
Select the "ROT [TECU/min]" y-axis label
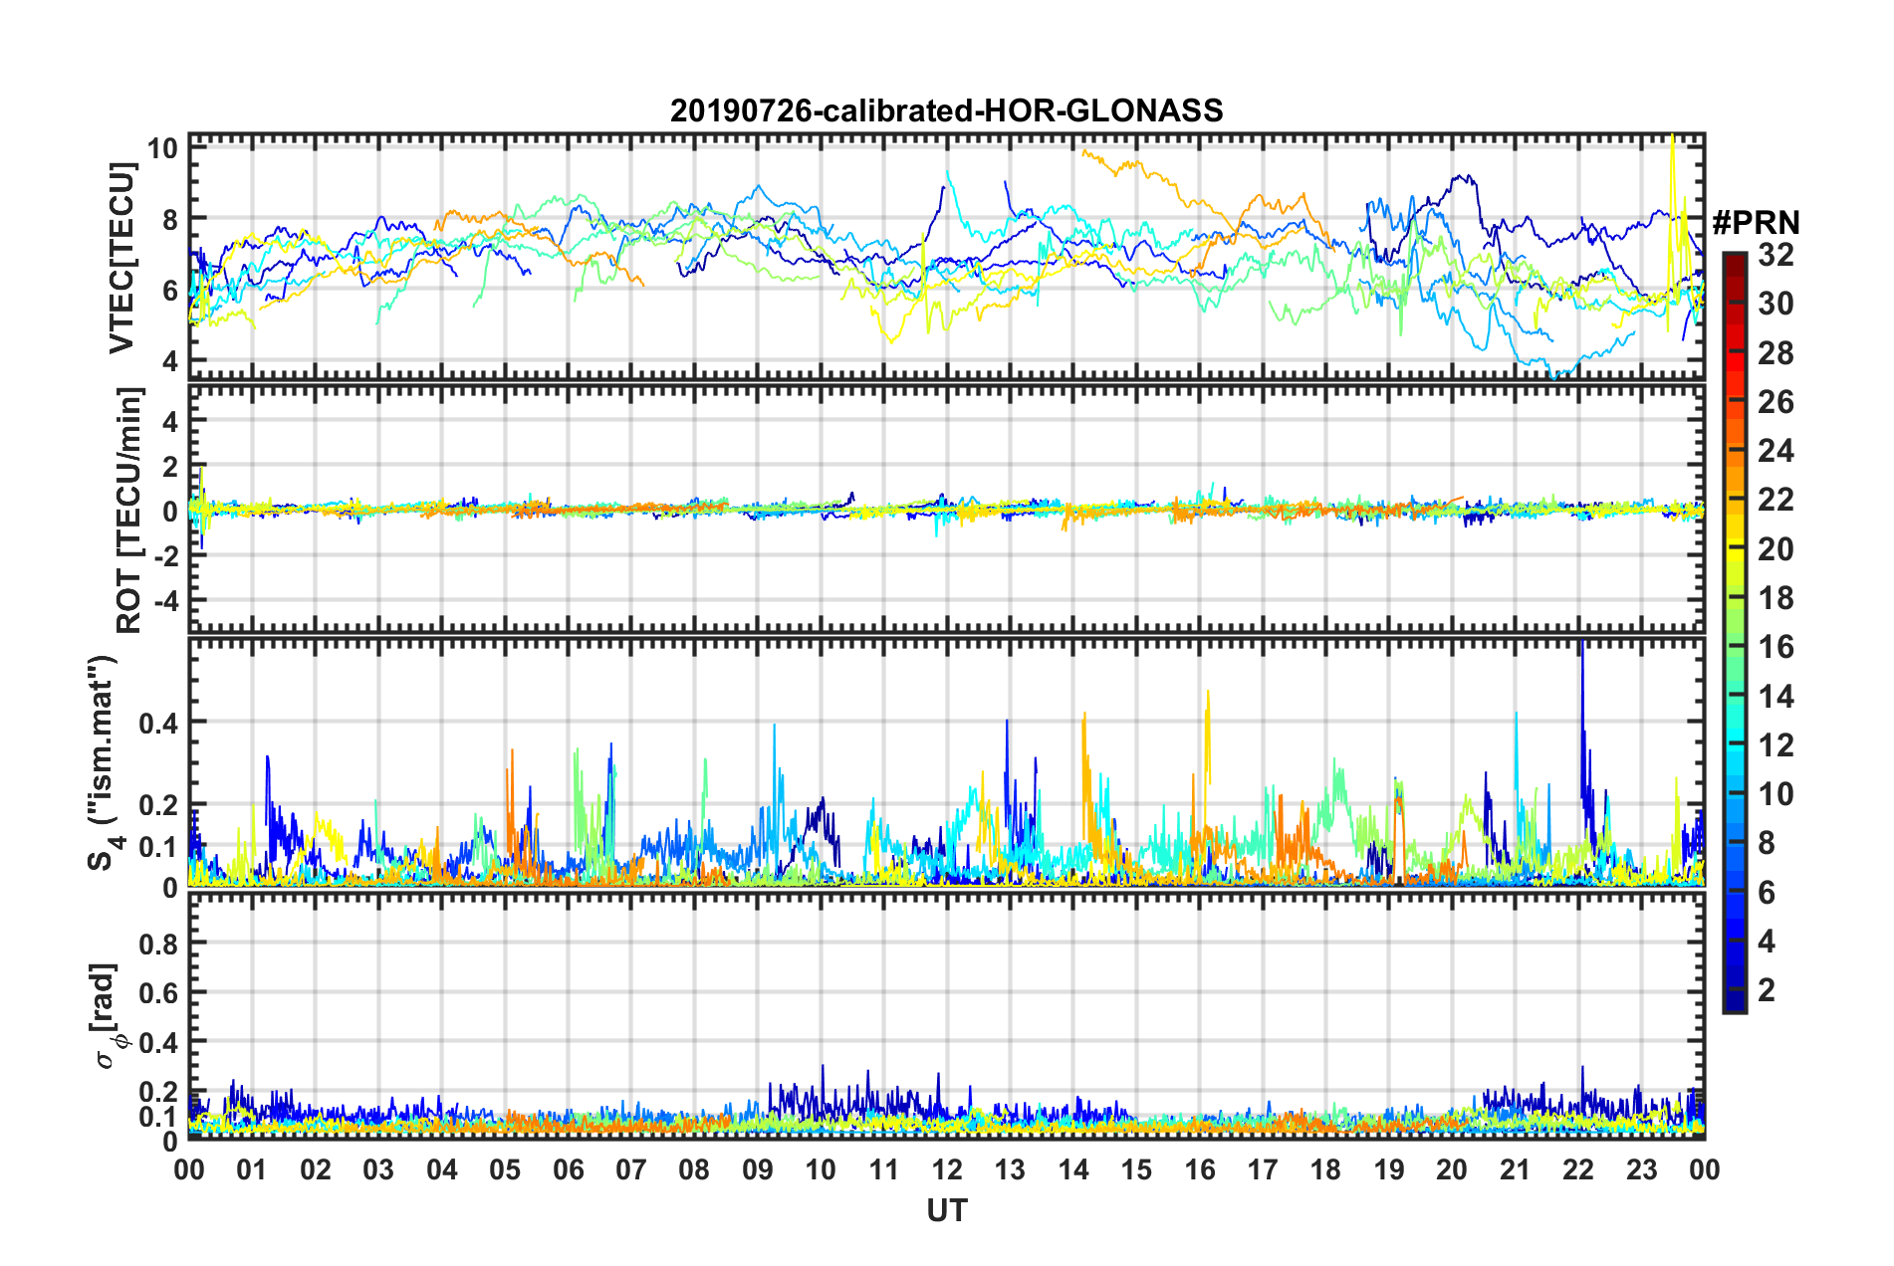[128, 510]
